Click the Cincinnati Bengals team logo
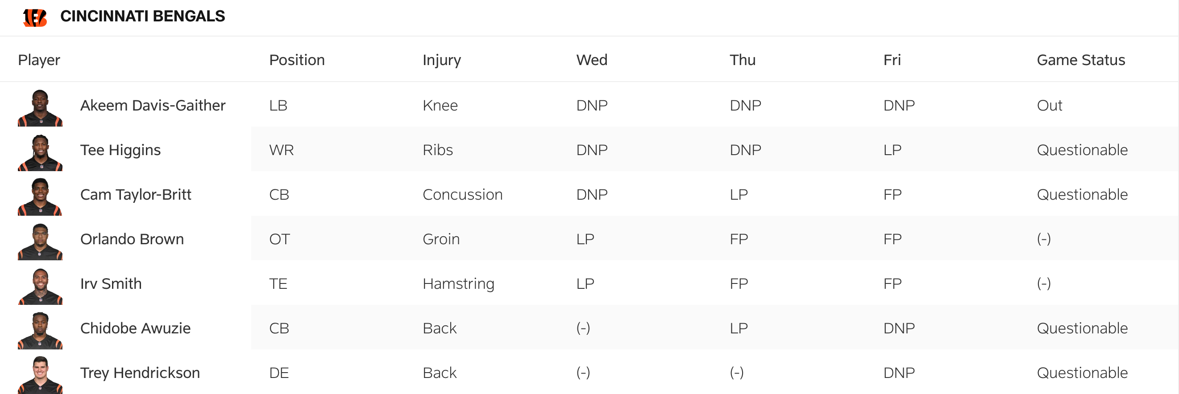The image size is (1179, 394). coord(35,17)
